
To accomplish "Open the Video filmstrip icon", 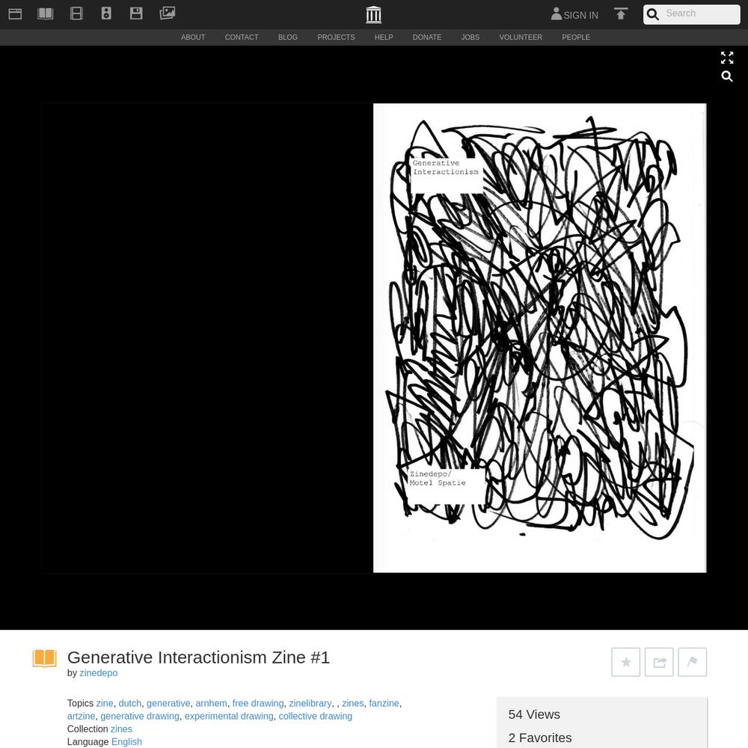I will point(76,13).
